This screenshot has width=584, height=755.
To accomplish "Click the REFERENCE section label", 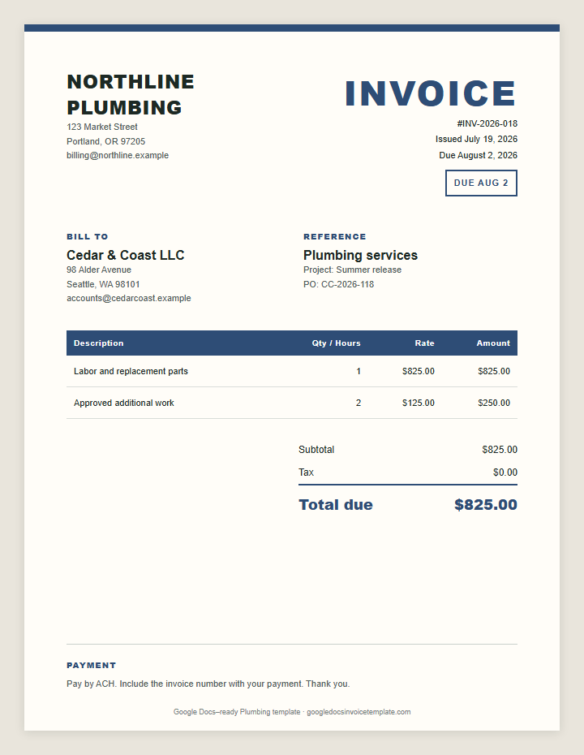I will click(335, 236).
